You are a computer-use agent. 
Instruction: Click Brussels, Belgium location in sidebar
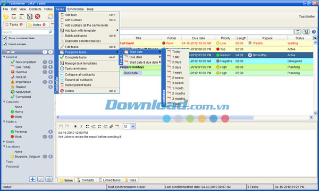coord(27,157)
